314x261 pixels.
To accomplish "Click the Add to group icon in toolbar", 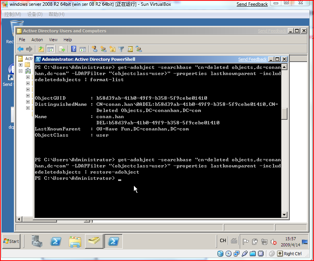I will click(x=139, y=49).
